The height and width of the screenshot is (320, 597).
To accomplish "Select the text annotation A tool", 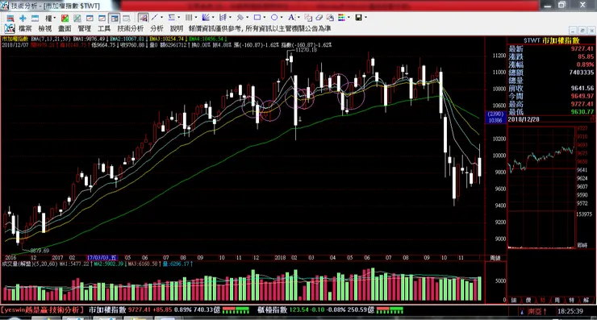I will [291, 18].
